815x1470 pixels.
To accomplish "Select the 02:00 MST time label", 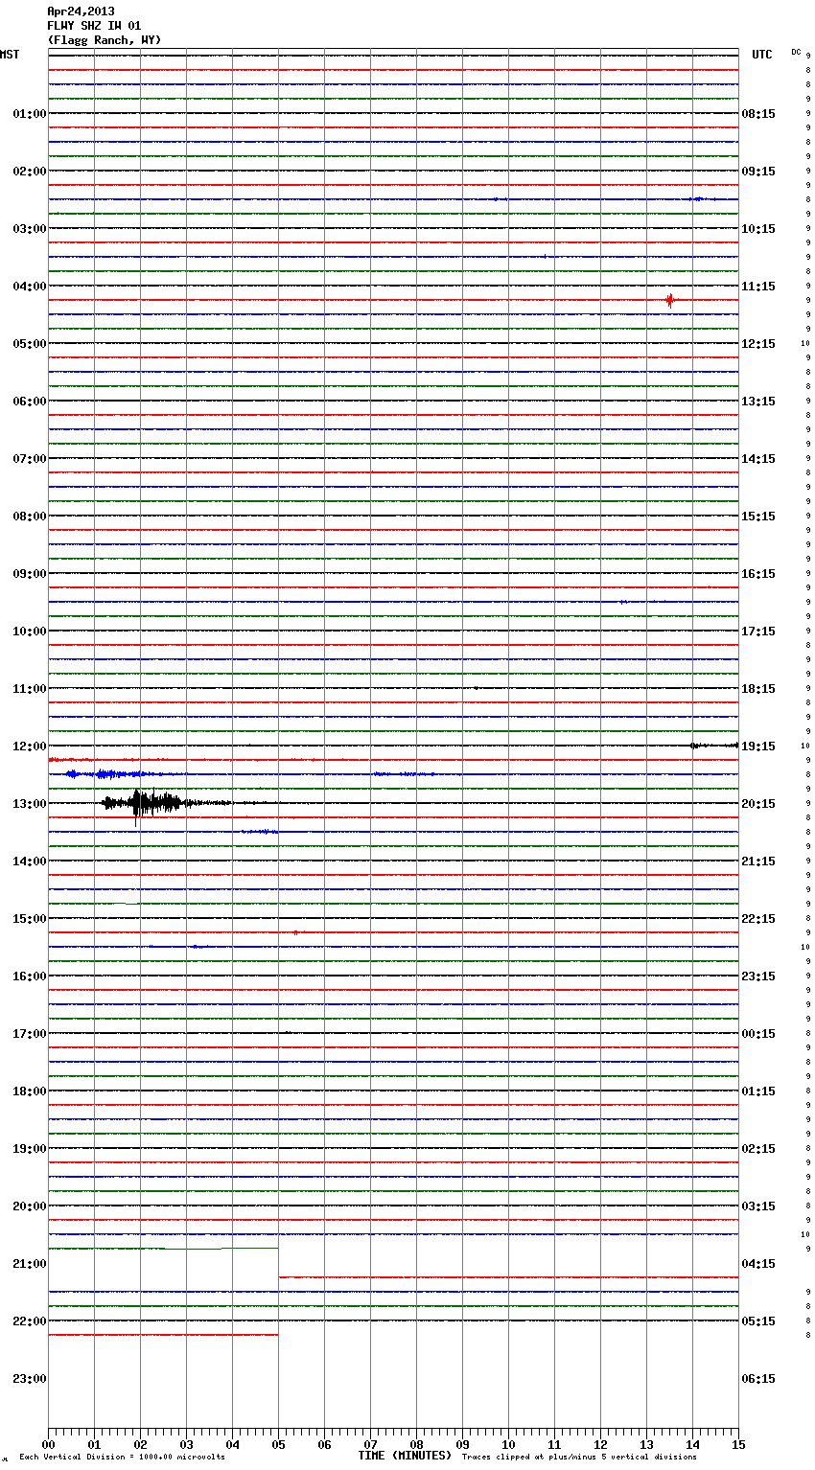I will (x=30, y=172).
